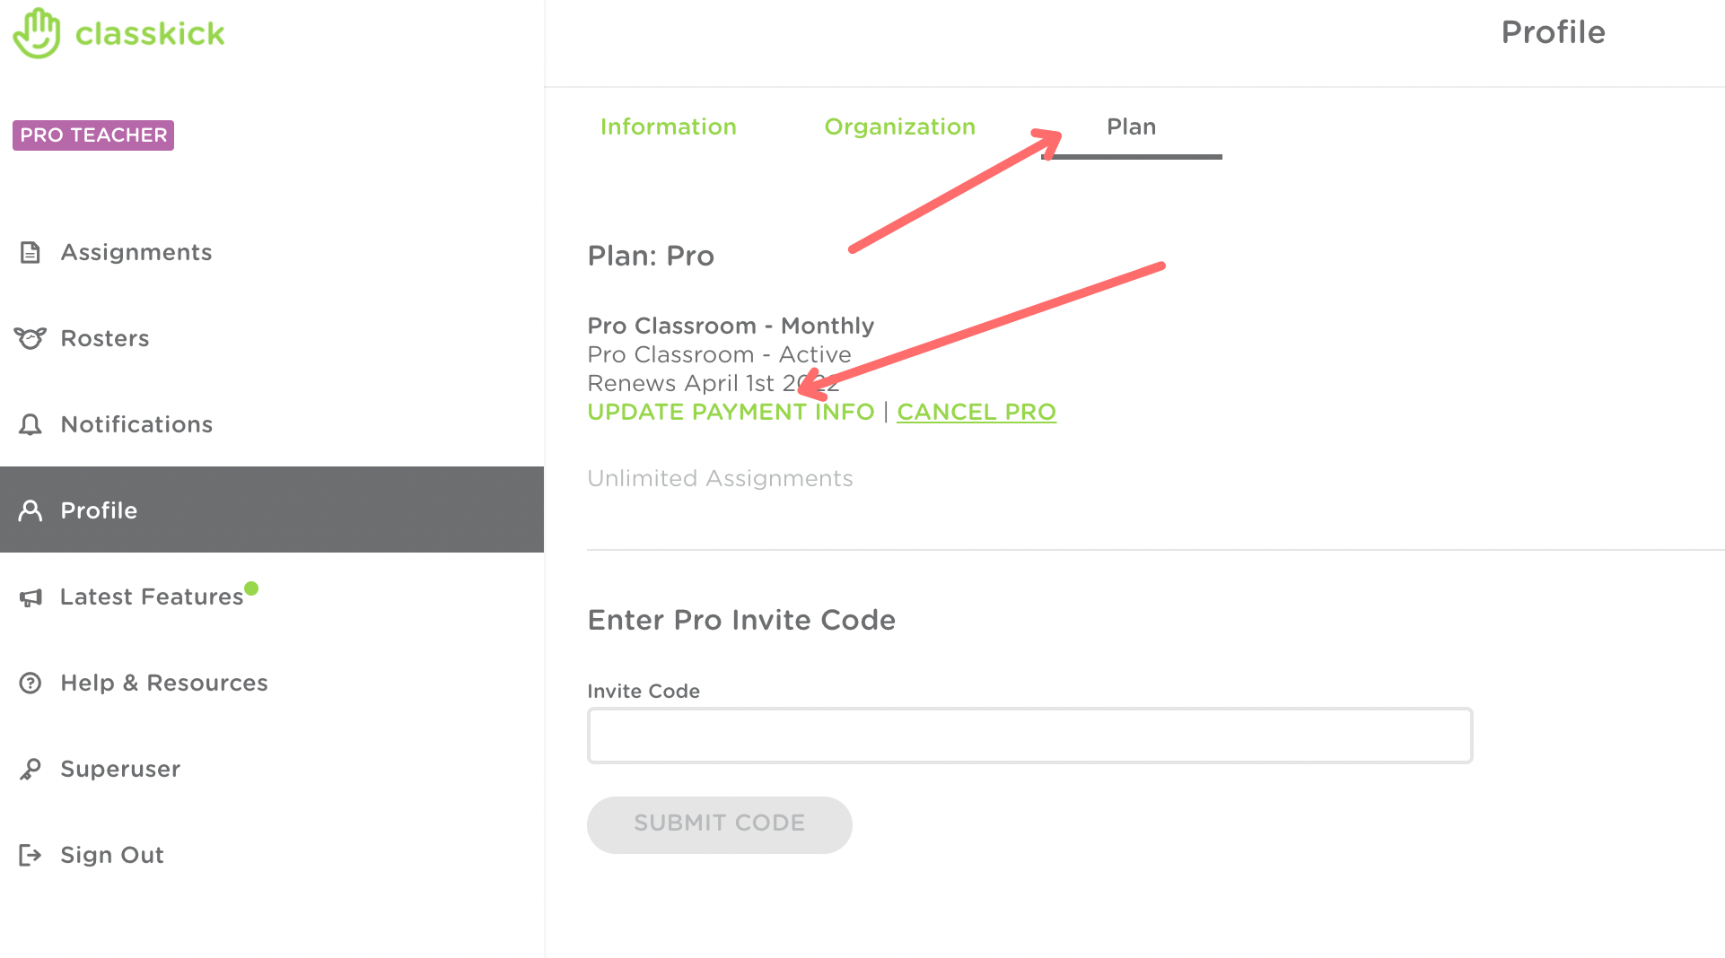The height and width of the screenshot is (958, 1725).
Task: Switch to the Information tab
Action: [x=668, y=126]
